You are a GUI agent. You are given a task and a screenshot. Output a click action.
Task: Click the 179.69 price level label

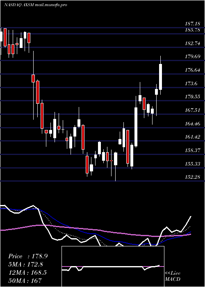pyautogui.click(x=193, y=57)
